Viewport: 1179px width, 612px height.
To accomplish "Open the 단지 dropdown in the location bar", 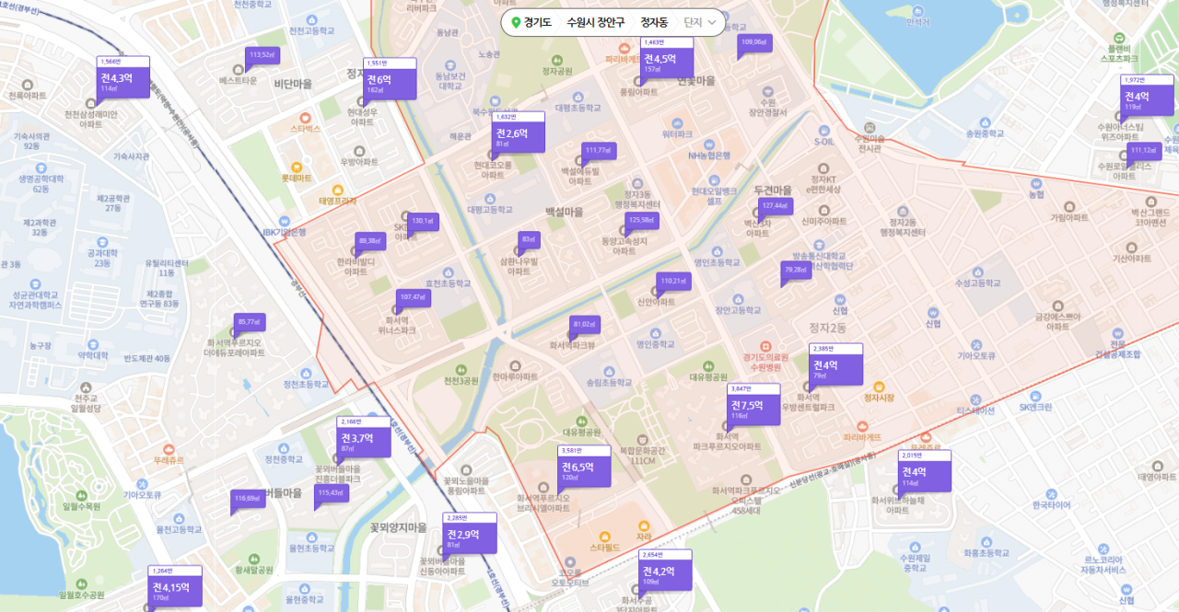I will click(700, 22).
